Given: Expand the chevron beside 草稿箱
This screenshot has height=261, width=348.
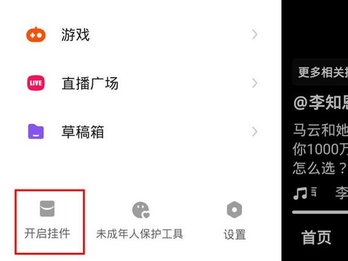Looking at the screenshot, I should tap(255, 131).
